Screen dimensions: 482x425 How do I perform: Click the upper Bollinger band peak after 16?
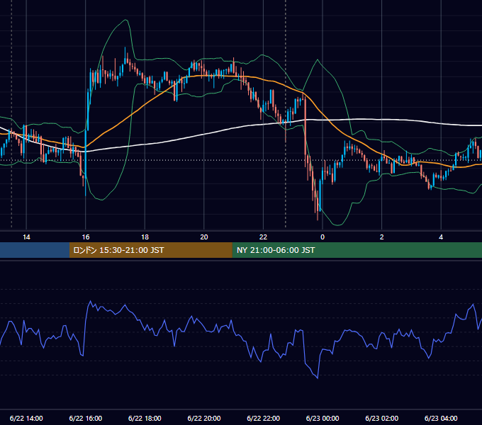pos(125,20)
